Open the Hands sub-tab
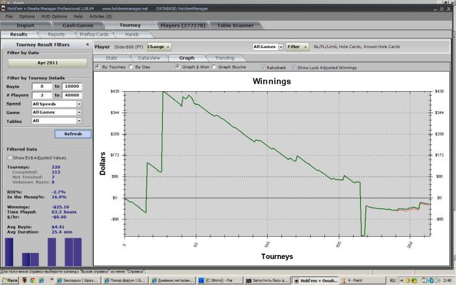The width and height of the screenshot is (456, 285). pos(132,34)
